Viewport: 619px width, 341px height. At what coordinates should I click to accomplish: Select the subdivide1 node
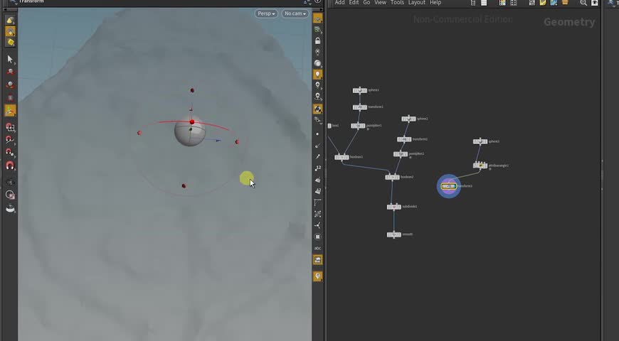point(394,207)
